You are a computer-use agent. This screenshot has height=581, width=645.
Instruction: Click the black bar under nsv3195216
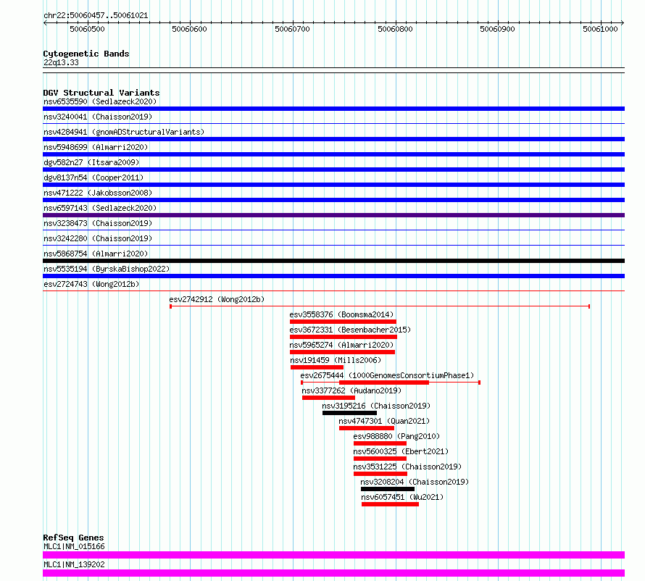349,413
